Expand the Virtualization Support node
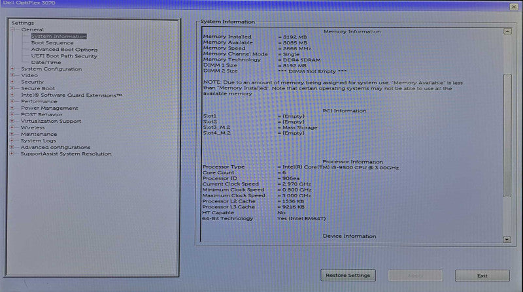 point(12,121)
